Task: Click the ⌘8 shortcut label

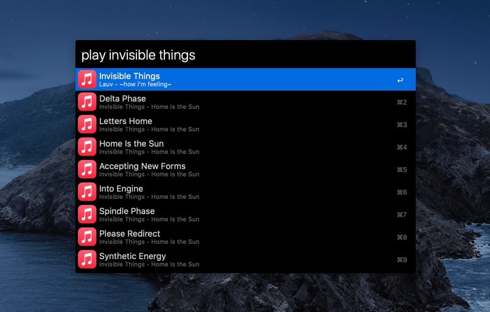Action: 402,237
